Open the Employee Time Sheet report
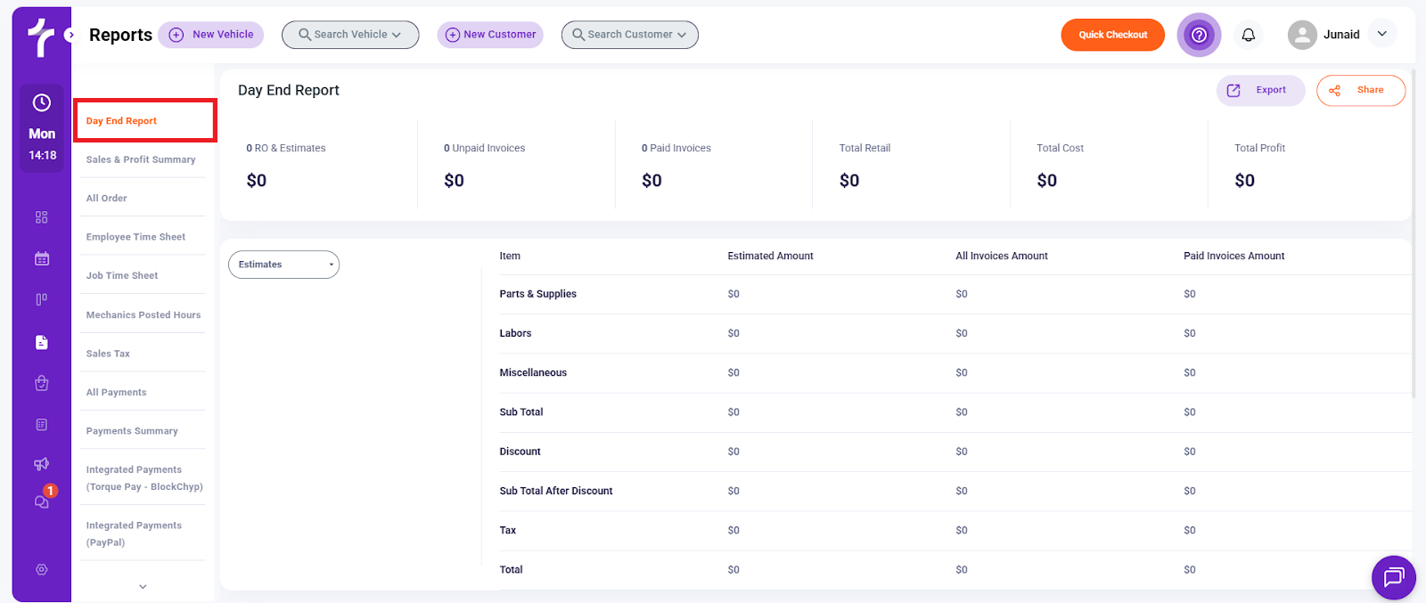The width and height of the screenshot is (1426, 603). [x=135, y=237]
